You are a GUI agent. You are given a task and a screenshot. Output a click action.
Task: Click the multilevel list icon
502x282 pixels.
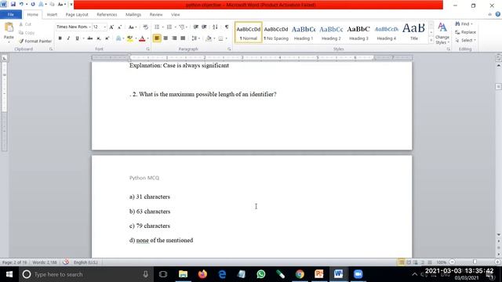(183, 27)
